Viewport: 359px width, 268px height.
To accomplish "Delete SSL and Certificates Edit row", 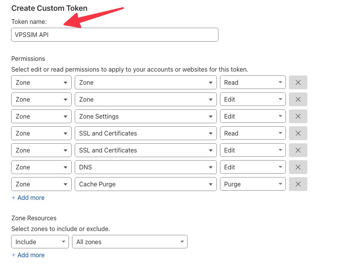I will [x=298, y=150].
